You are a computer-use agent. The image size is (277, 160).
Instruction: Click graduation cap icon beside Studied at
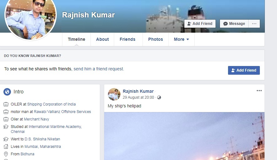(6, 127)
